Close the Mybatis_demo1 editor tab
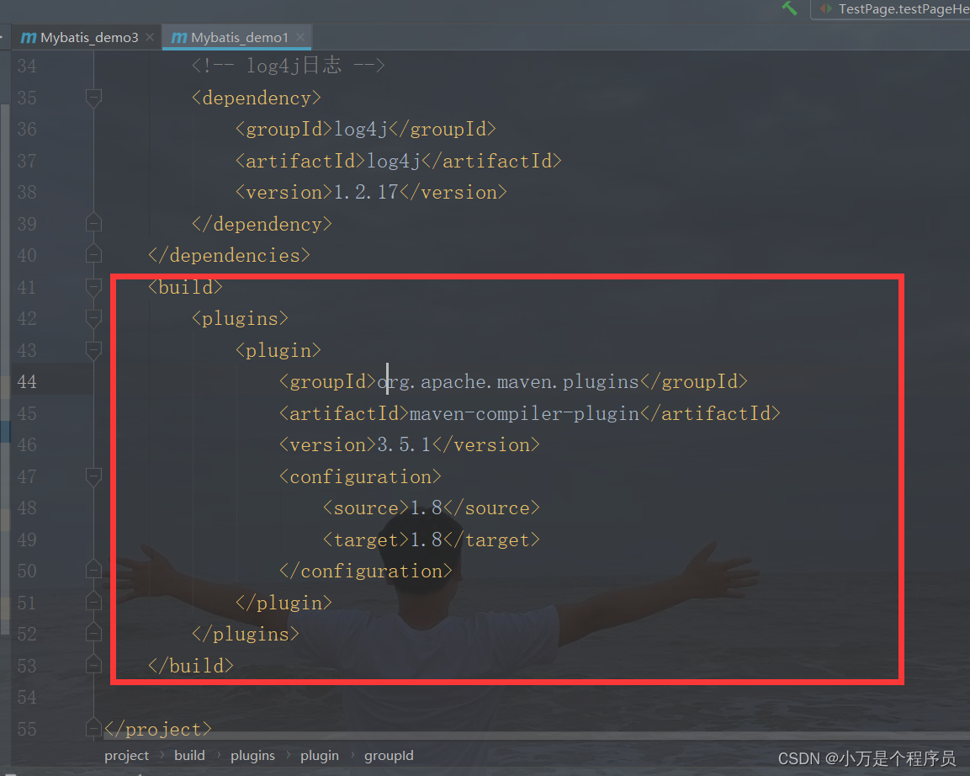The width and height of the screenshot is (970, 776). click(300, 37)
